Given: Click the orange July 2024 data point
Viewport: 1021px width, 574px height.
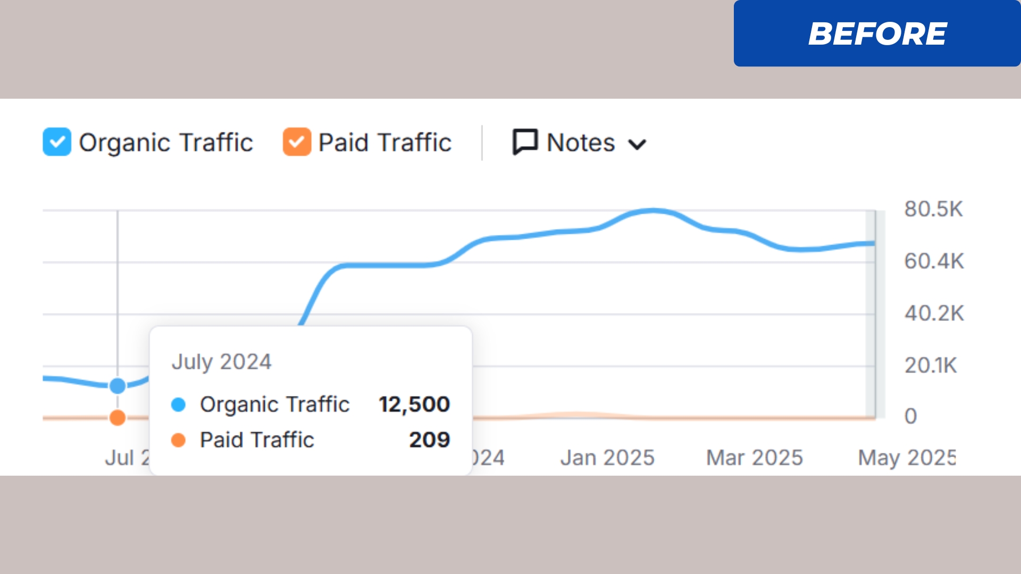Looking at the screenshot, I should pyautogui.click(x=118, y=418).
